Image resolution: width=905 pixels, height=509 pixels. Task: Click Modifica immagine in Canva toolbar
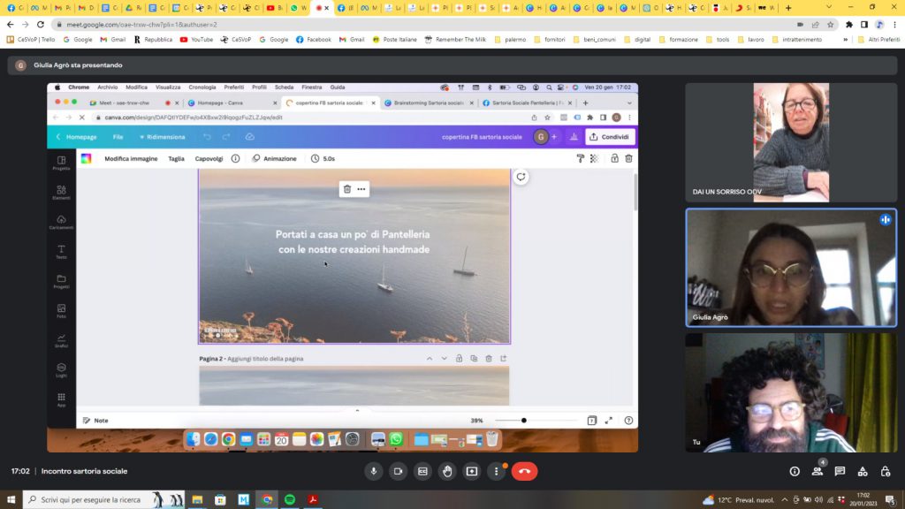[x=131, y=159]
